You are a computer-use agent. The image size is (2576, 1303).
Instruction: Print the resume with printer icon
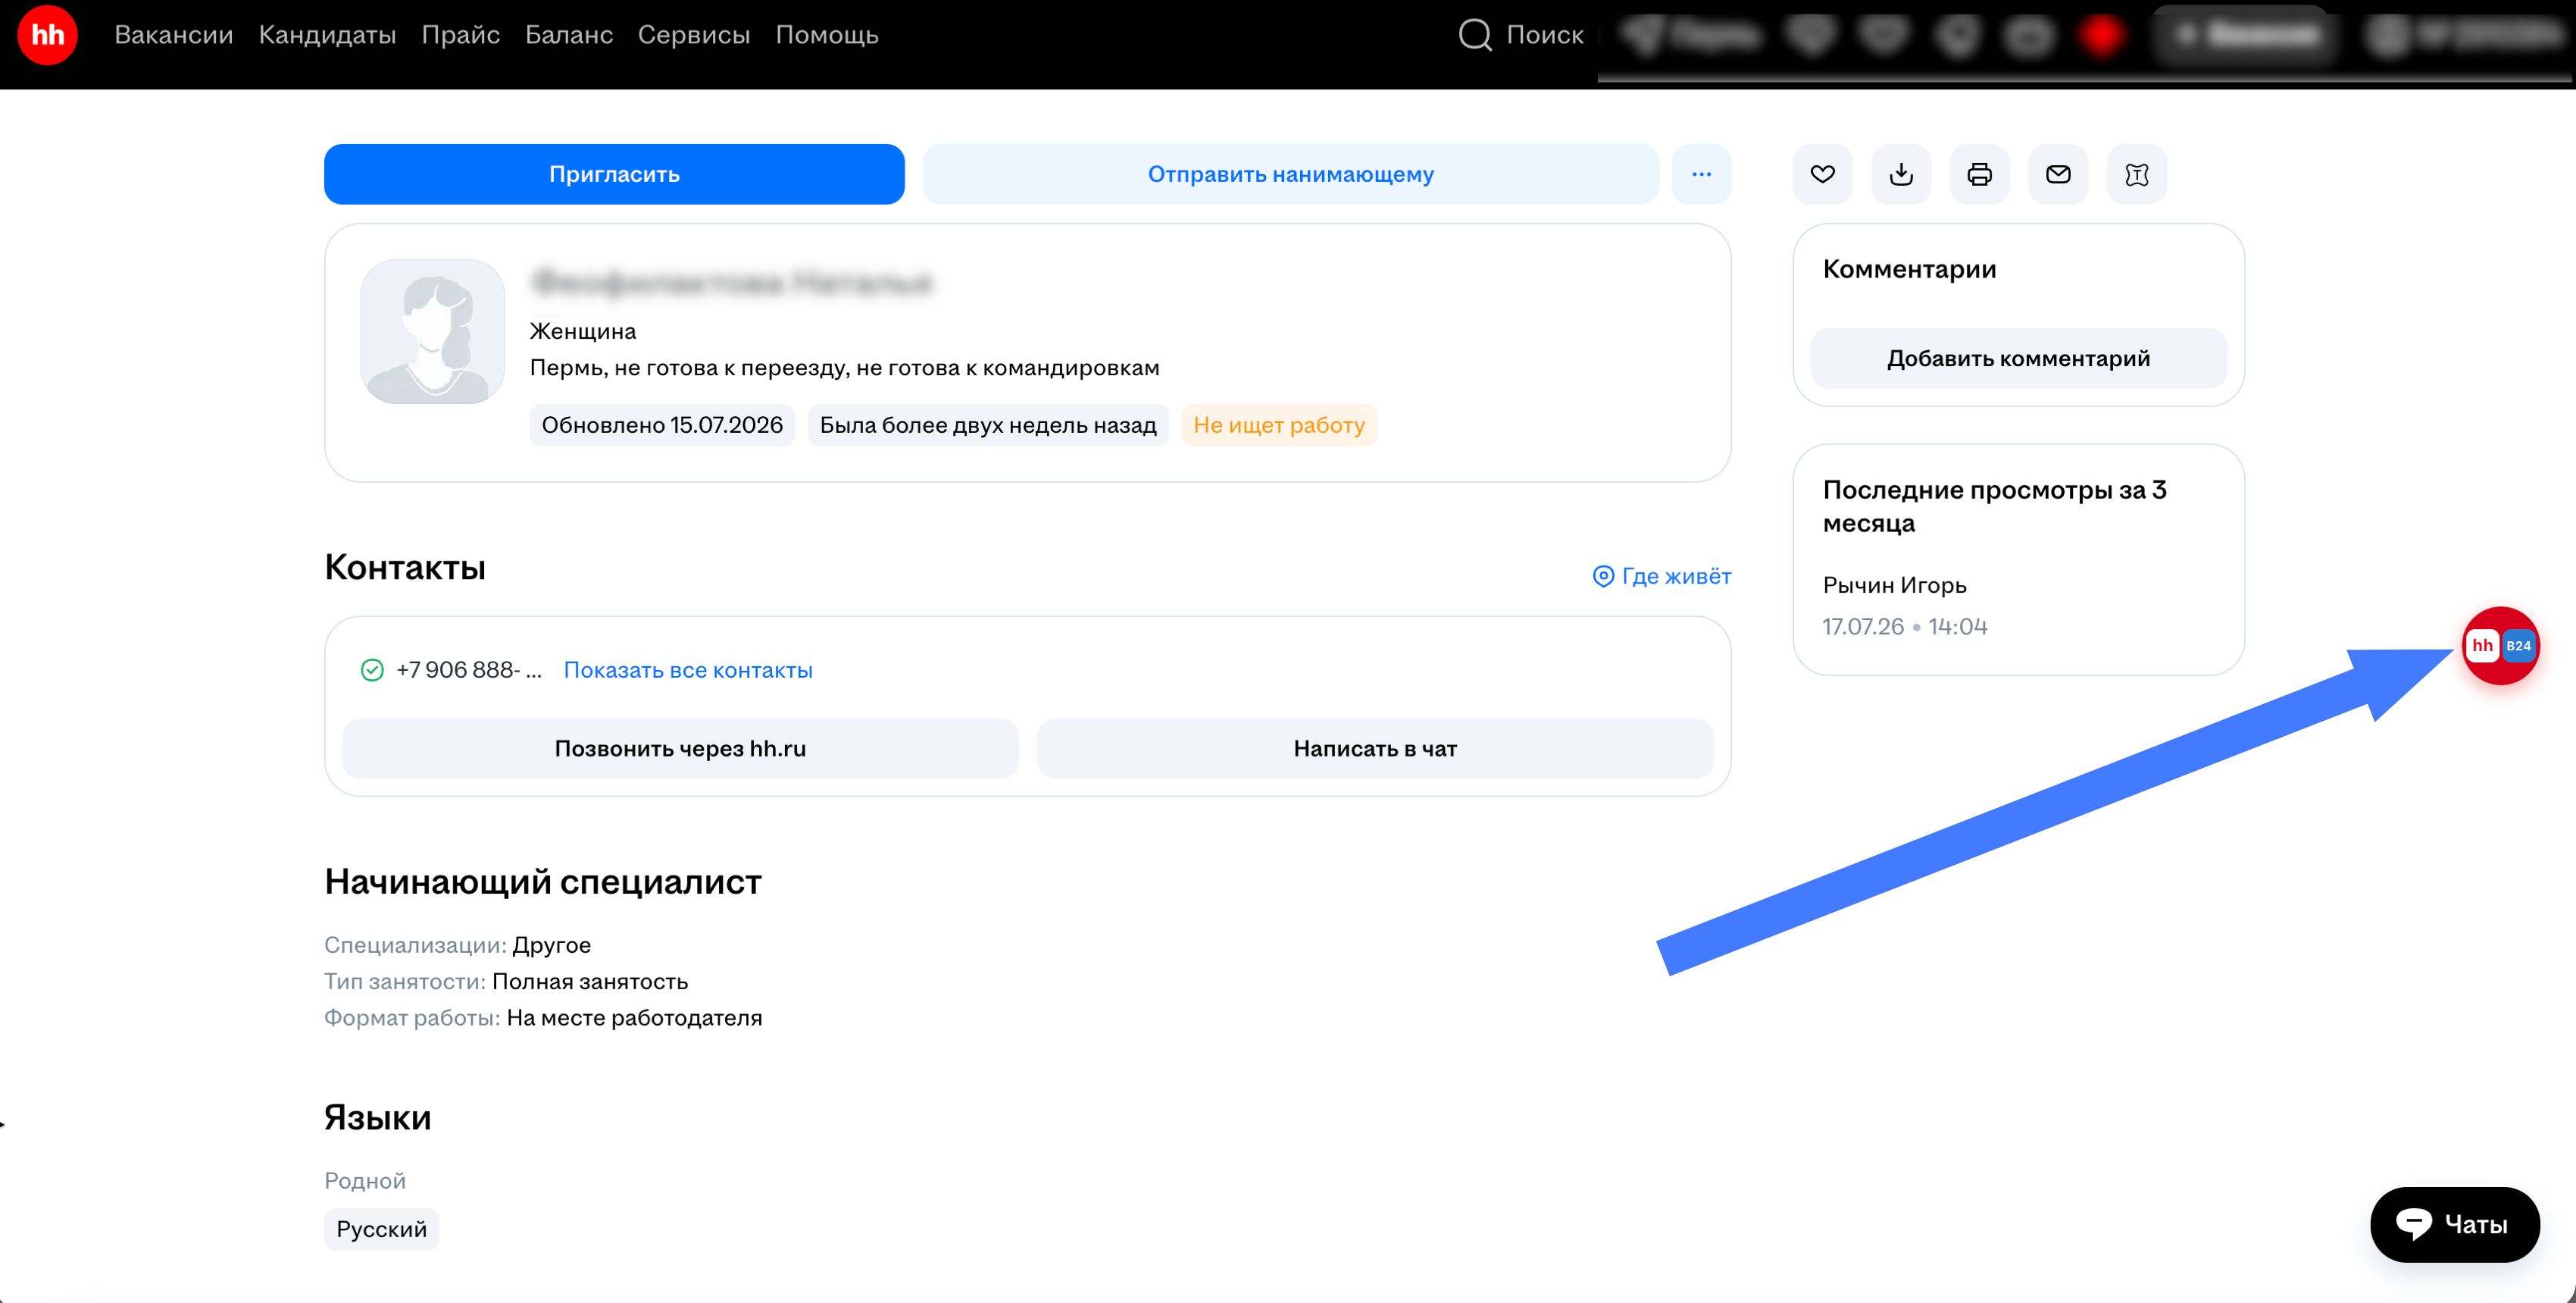1979,174
